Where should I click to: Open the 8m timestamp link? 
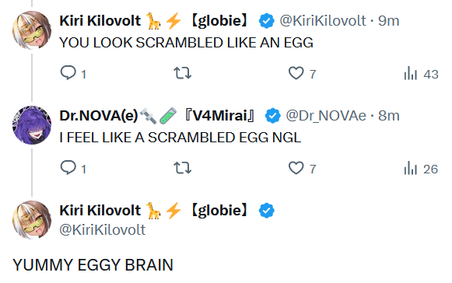388,116
